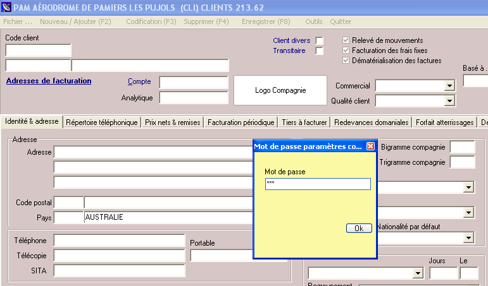Toggle the Transitaire checkbox

[x=320, y=51]
